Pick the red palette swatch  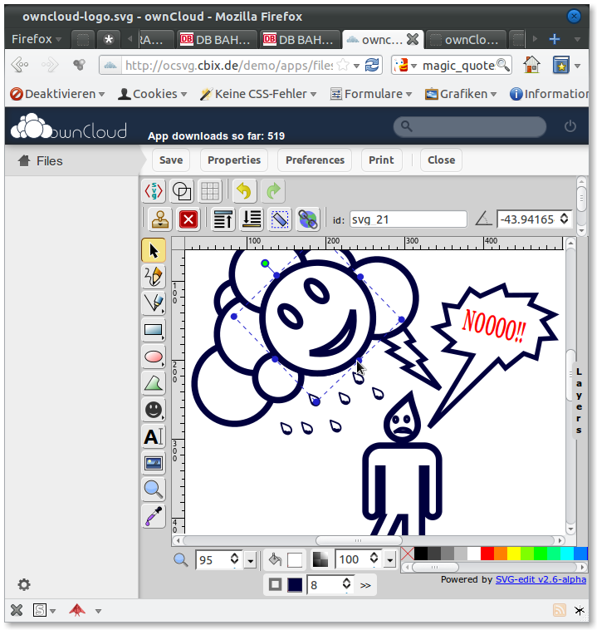pyautogui.click(x=487, y=554)
